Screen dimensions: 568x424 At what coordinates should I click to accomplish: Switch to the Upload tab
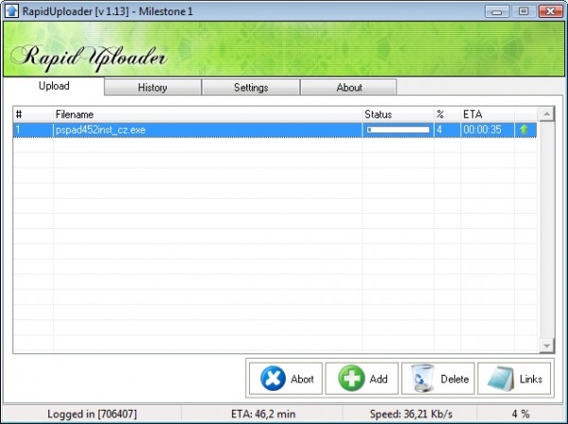54,86
